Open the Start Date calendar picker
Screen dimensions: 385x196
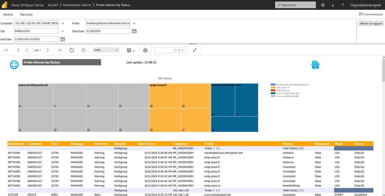click(134, 31)
